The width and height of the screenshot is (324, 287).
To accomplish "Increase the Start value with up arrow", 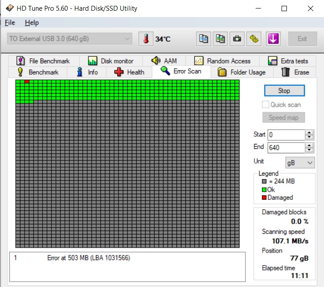I will (x=309, y=132).
